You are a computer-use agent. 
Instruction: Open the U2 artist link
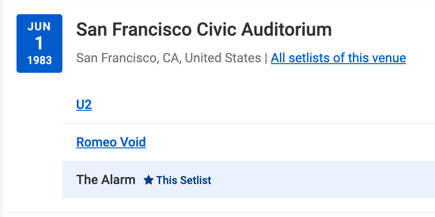tap(84, 105)
